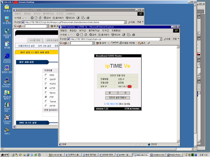Screen dimensions: 210x157
Task: Click Refresh icon in front IE toolbar
Action: [82, 35]
